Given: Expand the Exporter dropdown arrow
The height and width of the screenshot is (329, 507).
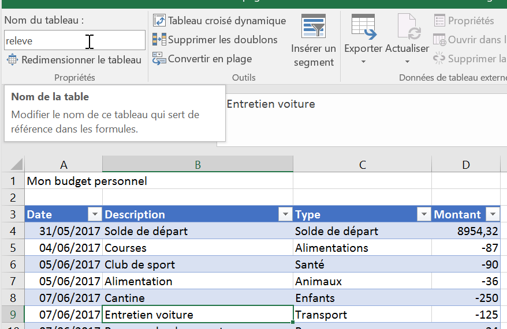Looking at the screenshot, I should tap(363, 62).
